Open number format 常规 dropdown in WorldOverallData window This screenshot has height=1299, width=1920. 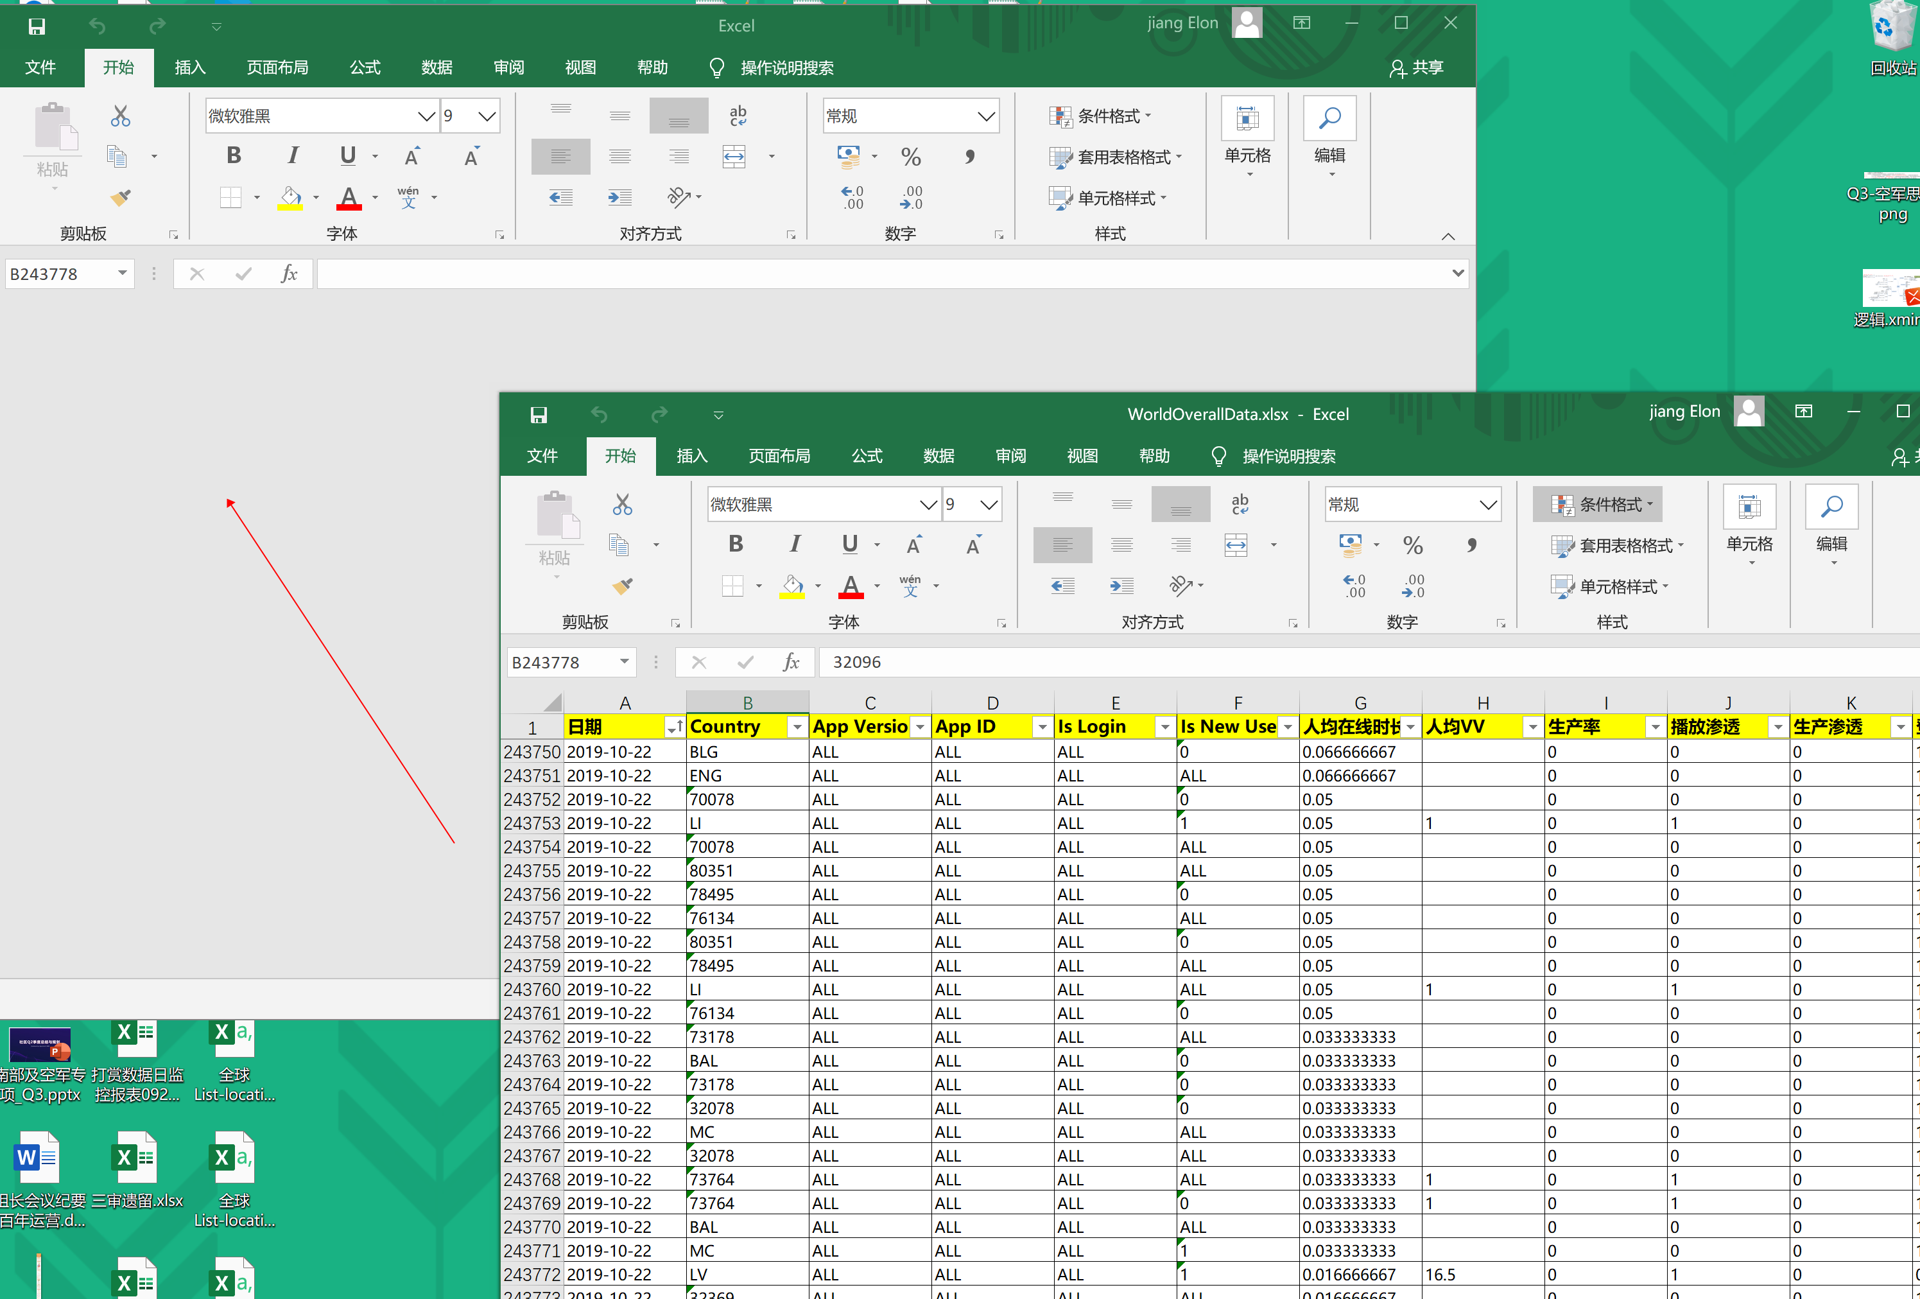[x=1488, y=504]
